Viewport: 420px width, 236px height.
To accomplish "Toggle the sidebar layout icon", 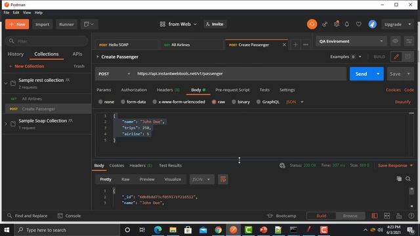I will point(375,216).
